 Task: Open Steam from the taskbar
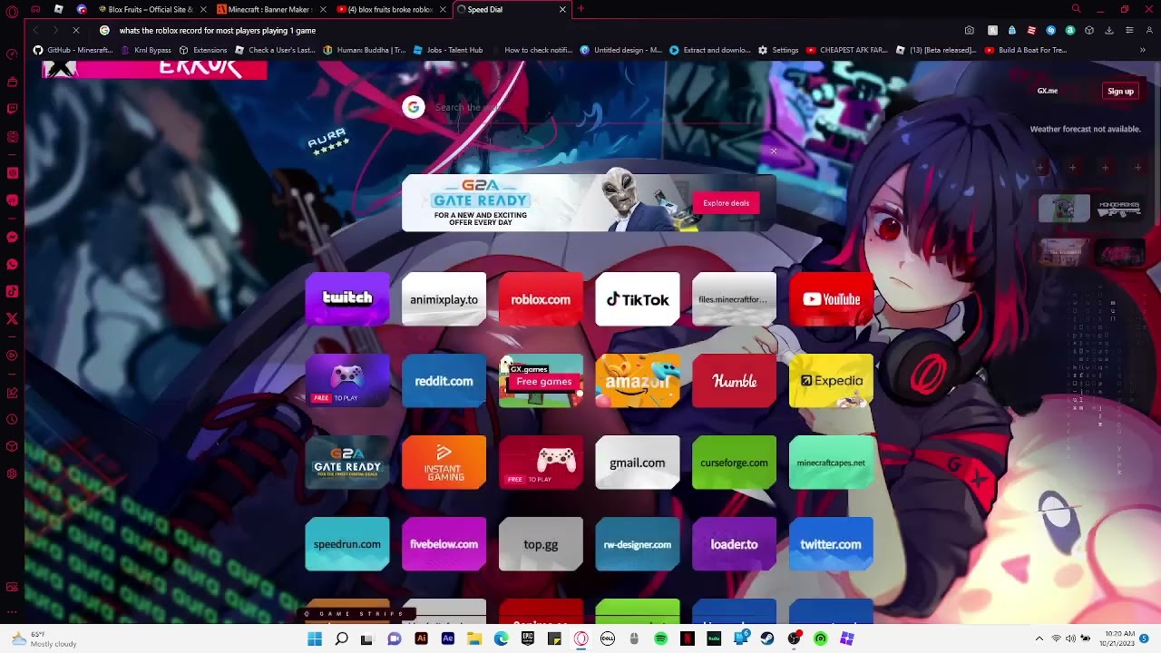tap(767, 638)
